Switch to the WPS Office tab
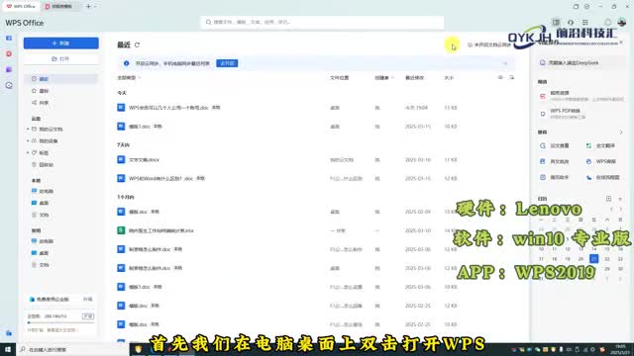The width and height of the screenshot is (634, 356). [21, 7]
